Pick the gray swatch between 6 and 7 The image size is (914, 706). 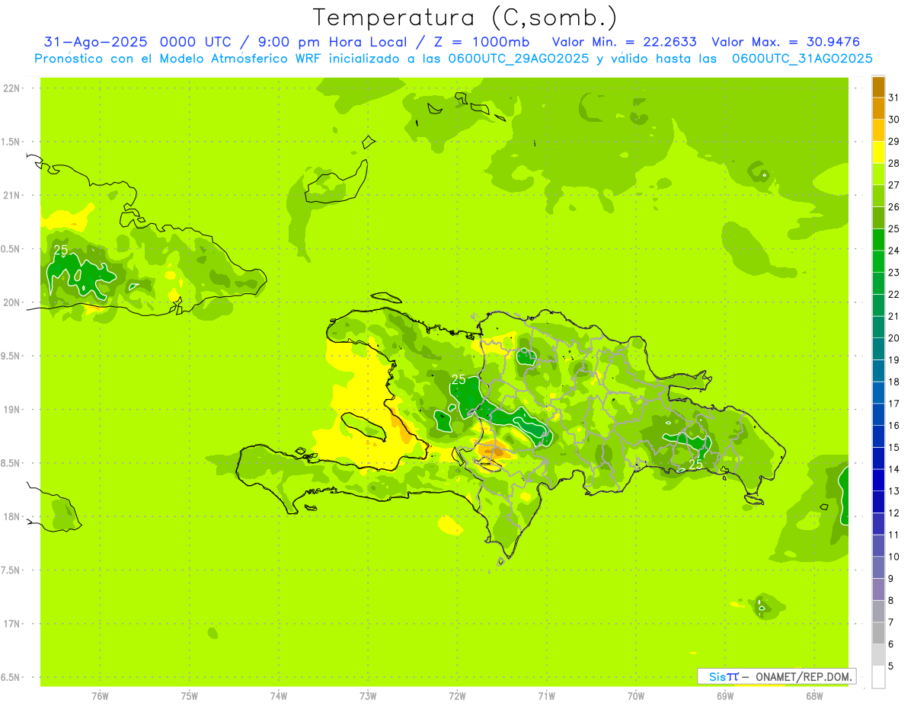878,633
